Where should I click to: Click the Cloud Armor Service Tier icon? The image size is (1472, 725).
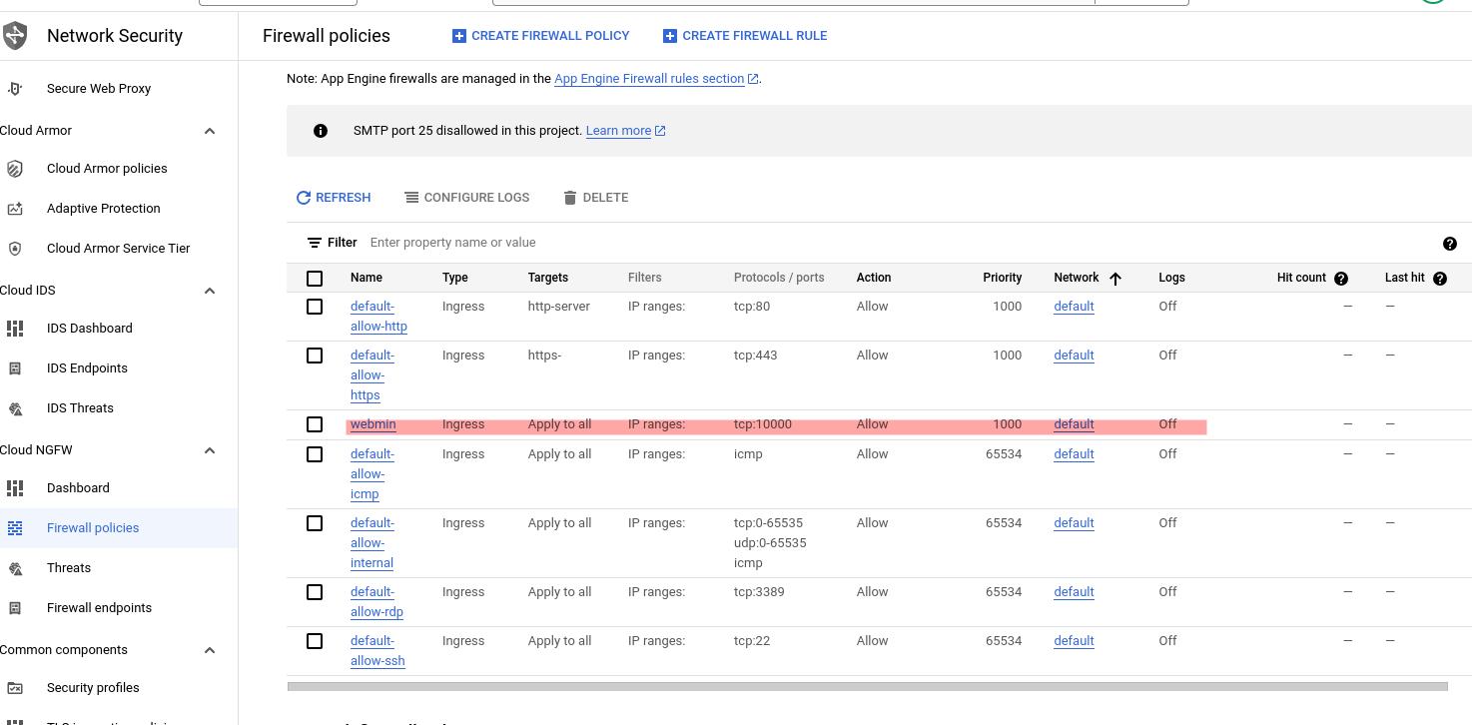(15, 249)
